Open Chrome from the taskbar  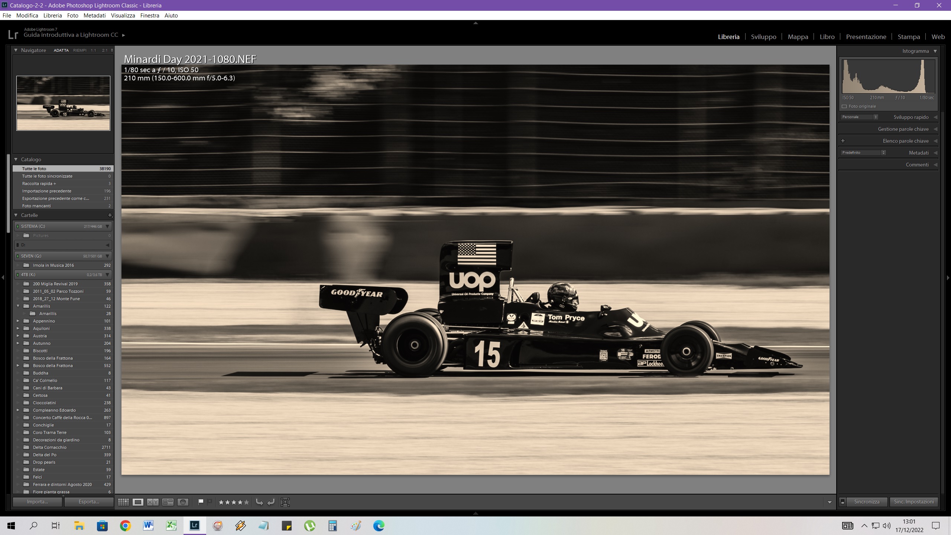[x=125, y=526]
